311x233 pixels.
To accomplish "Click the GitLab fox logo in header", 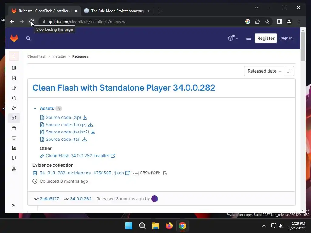I will [x=14, y=38].
